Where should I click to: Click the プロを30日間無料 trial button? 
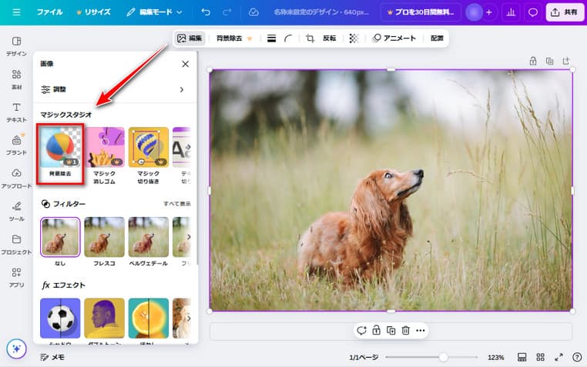(421, 12)
